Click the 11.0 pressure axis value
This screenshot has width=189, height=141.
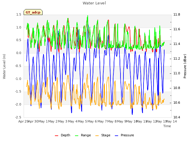(x=177, y=73)
